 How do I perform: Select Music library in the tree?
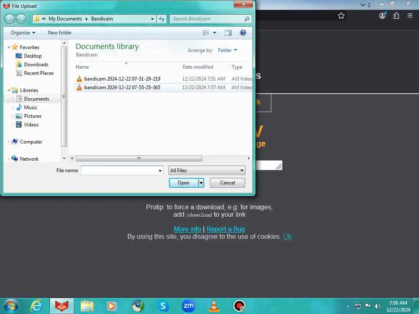click(x=30, y=108)
